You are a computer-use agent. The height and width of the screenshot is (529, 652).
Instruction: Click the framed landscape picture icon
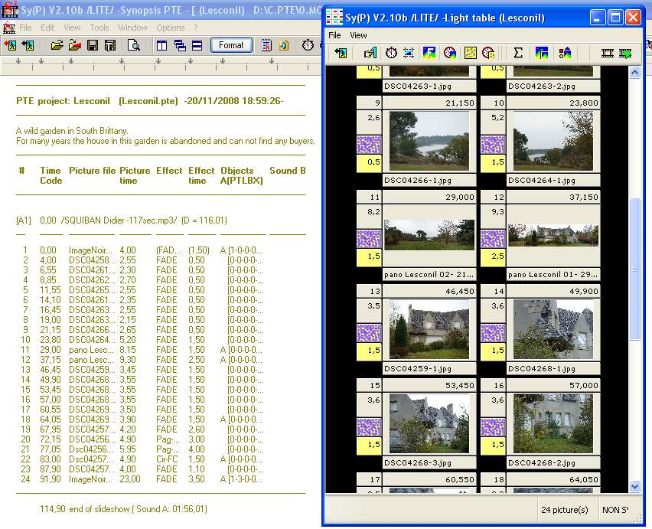(x=541, y=53)
